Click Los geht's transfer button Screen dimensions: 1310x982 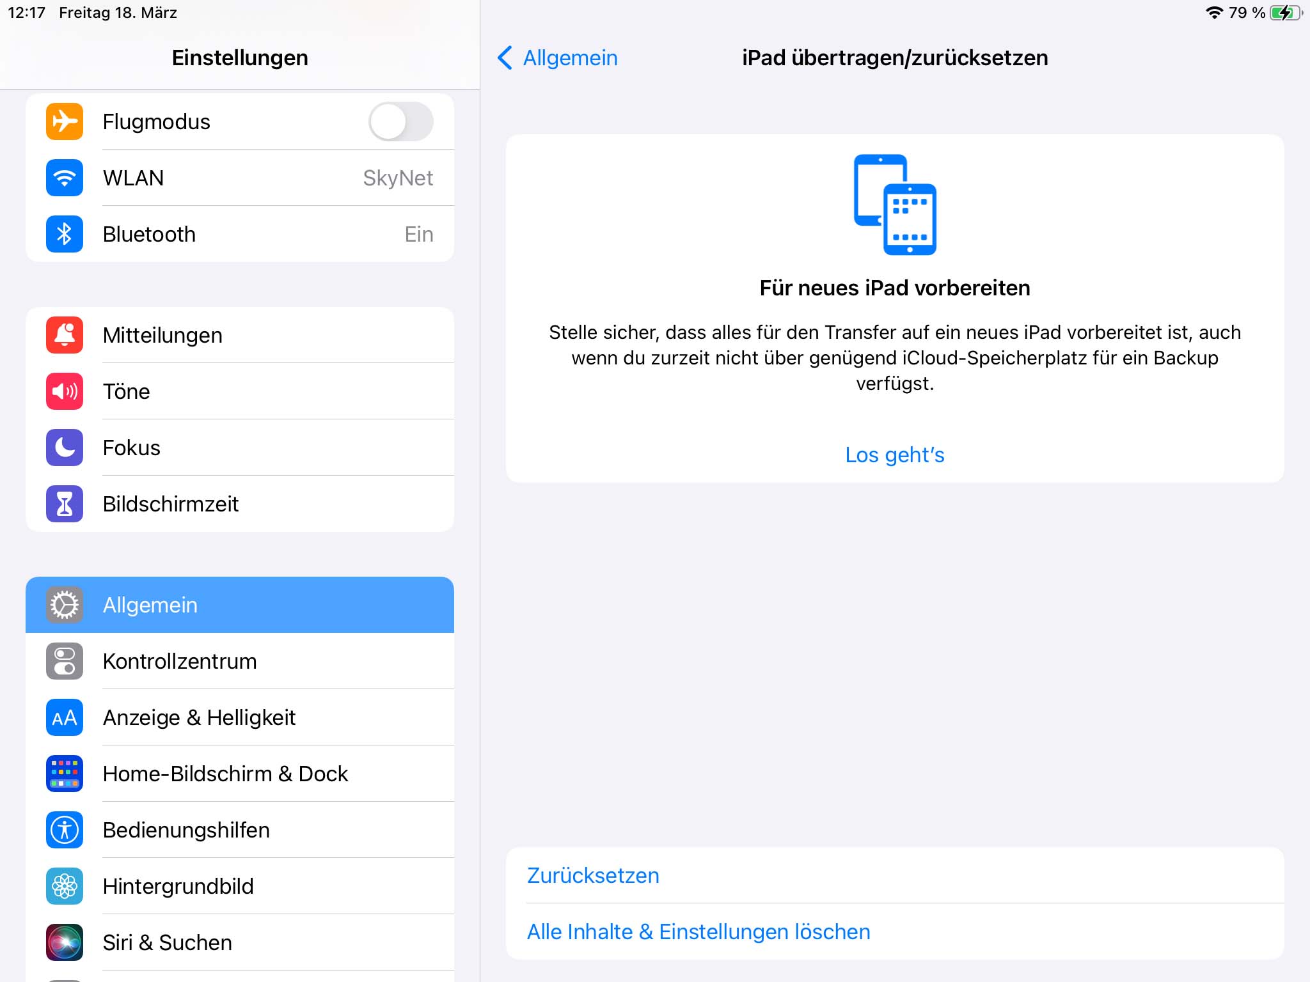896,454
